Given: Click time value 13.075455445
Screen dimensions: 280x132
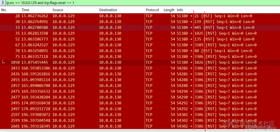Looking at the screenshot, I should point(35,62).
